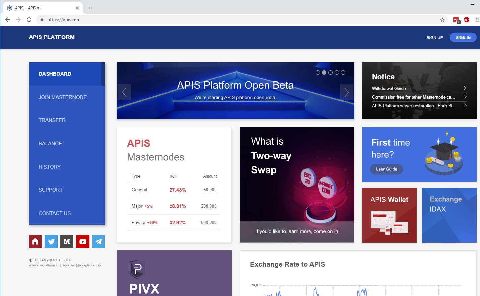Close the APIS – APIS.mn tab
Viewport: 480px width, 296px height.
pyautogui.click(x=77, y=8)
